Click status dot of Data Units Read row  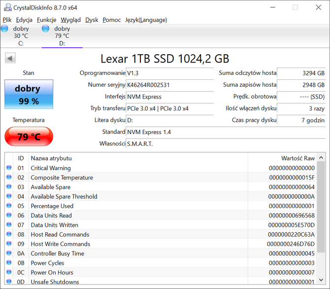tap(9, 215)
